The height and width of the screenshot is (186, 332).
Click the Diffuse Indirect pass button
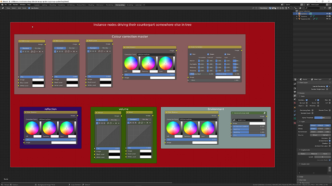[x=320, y=126]
